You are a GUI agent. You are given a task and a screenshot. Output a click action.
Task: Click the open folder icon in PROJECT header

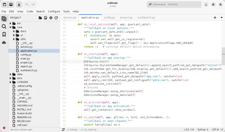coord(40,18)
